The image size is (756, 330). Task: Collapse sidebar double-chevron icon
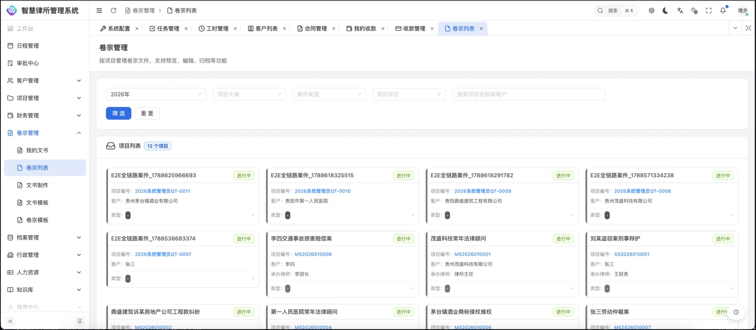click(x=10, y=321)
